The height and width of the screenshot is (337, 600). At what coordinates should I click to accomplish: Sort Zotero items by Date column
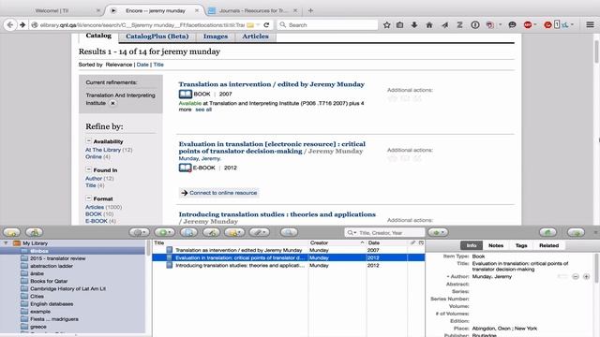pyautogui.click(x=387, y=242)
